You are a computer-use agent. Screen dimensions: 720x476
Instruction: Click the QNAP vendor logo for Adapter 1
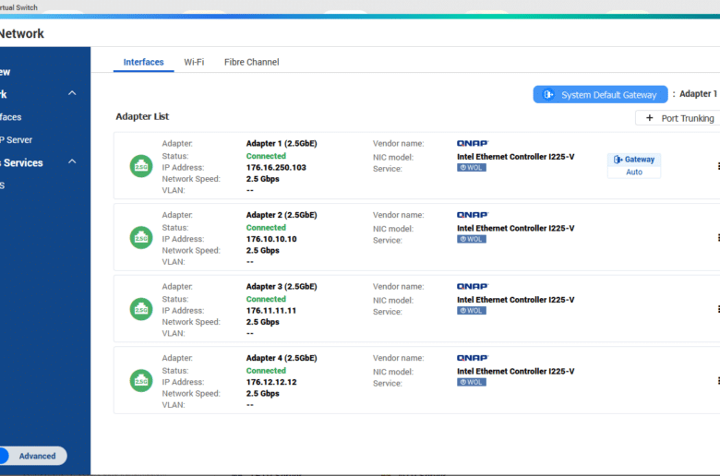[x=473, y=143]
